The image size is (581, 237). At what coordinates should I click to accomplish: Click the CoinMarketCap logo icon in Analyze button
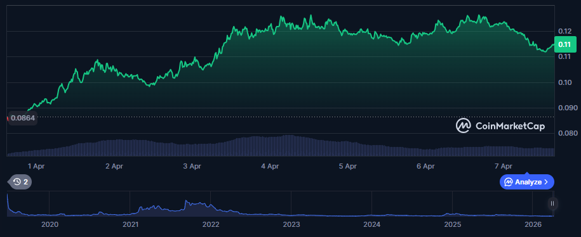[x=509, y=182]
